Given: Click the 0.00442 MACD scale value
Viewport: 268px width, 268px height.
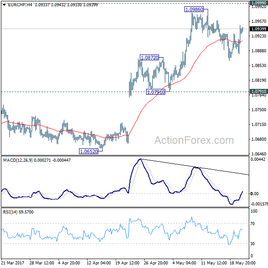Looking at the screenshot, I should 258,159.
